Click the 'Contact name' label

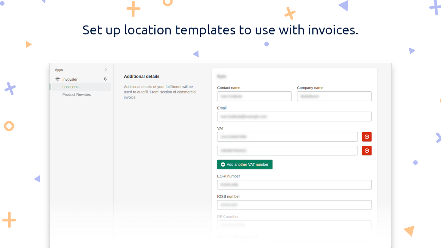[x=229, y=88]
